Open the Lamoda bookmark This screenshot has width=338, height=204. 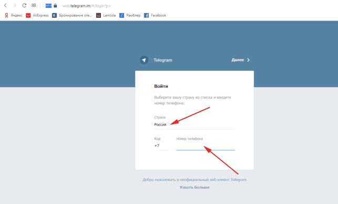coord(106,15)
